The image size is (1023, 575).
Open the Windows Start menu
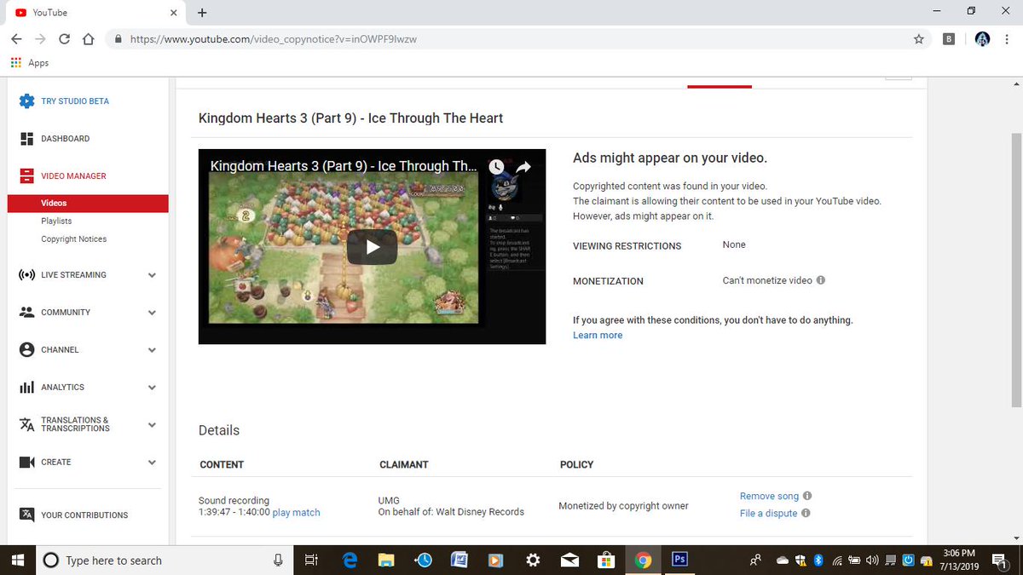[x=18, y=560]
